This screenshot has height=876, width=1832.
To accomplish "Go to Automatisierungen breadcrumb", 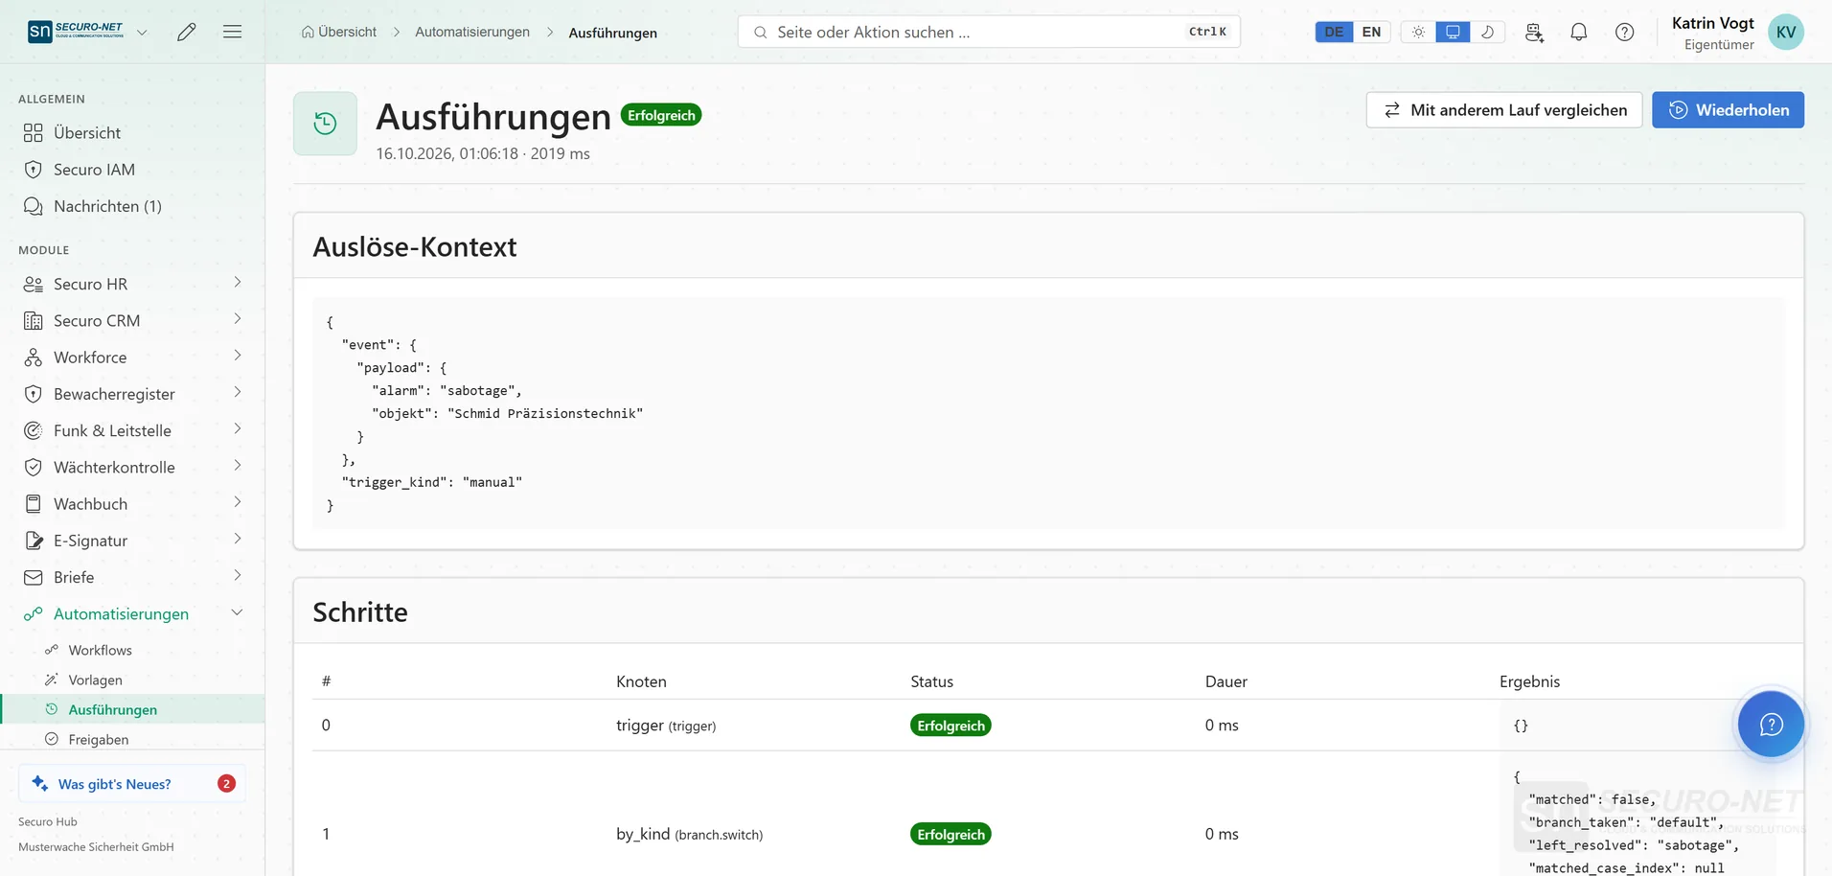I will (x=472, y=32).
